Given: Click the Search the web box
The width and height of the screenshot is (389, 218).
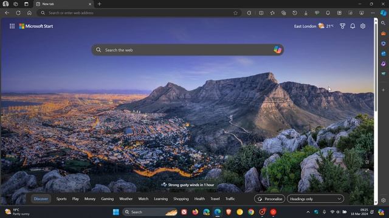Looking at the screenshot, I should pyautogui.click(x=188, y=50).
